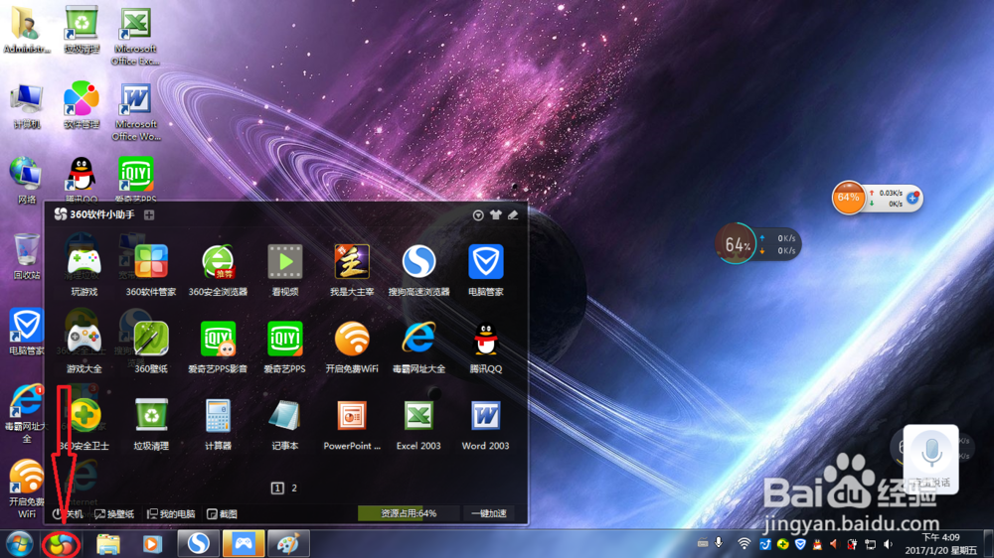
Task: Click the 360 assistant taskbar ball icon
Action: (x=61, y=544)
